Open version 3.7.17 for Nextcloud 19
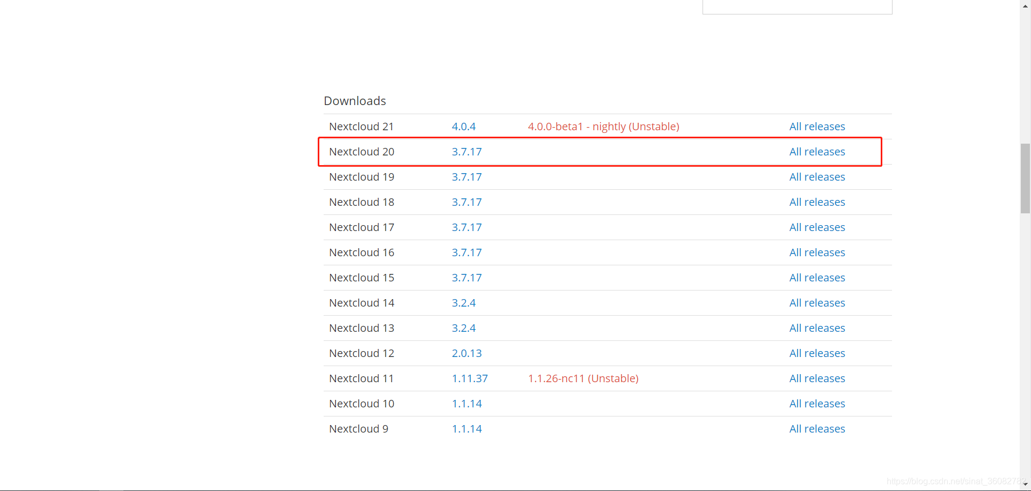The height and width of the screenshot is (491, 1031). pyautogui.click(x=466, y=177)
